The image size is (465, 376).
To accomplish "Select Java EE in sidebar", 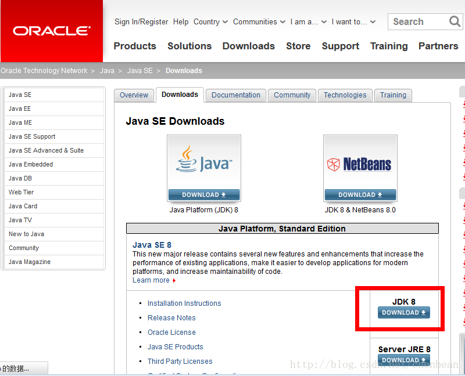I will (54, 109).
